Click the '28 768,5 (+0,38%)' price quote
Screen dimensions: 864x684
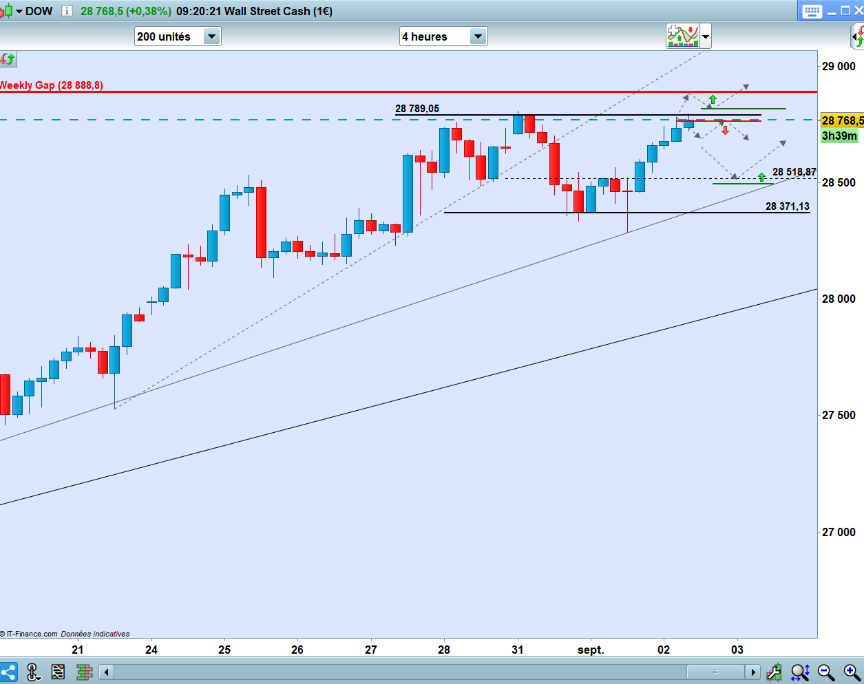(x=126, y=11)
